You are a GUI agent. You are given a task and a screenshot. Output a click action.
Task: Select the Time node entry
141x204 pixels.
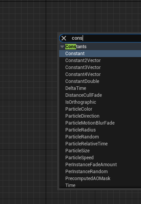[100, 185]
